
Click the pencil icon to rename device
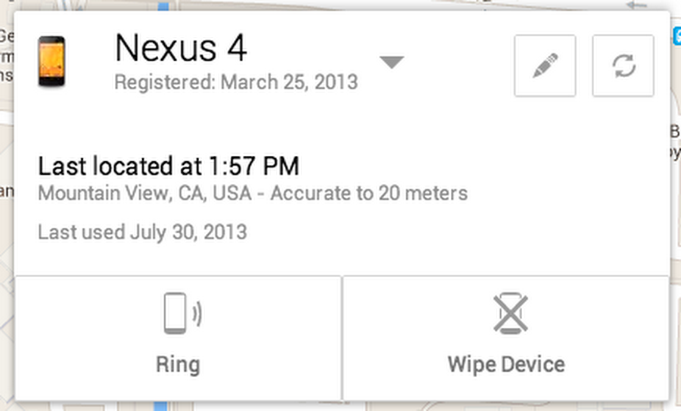(x=545, y=65)
